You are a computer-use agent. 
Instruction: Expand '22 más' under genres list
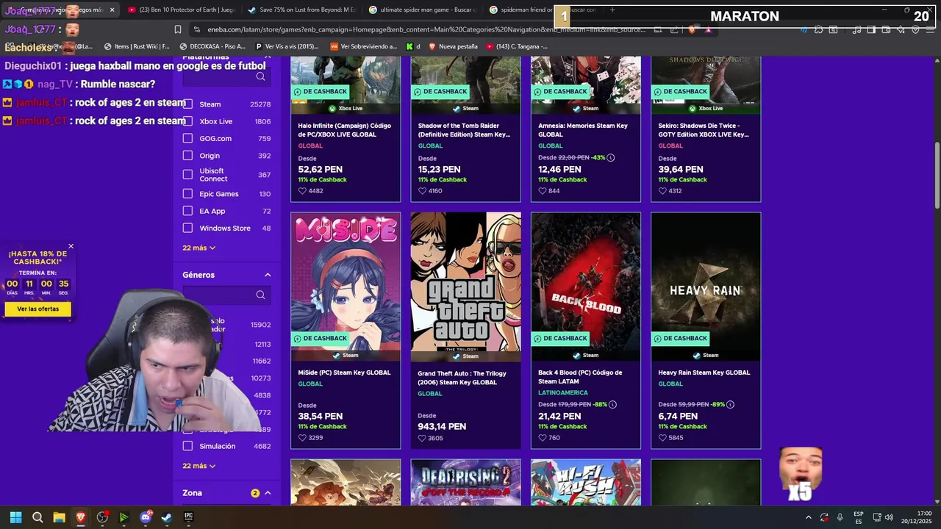coord(198,466)
